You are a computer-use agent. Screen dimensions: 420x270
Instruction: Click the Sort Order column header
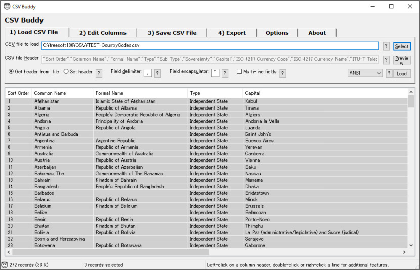19,93
